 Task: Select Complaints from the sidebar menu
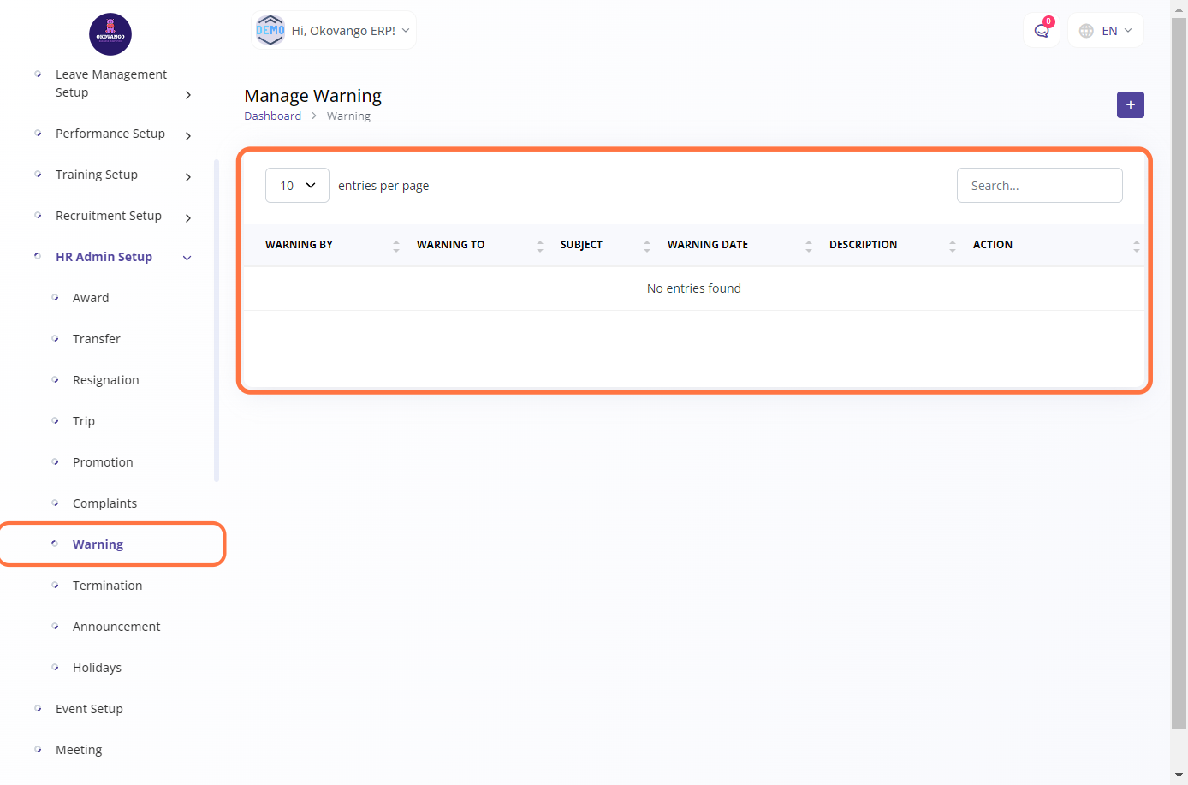(104, 503)
